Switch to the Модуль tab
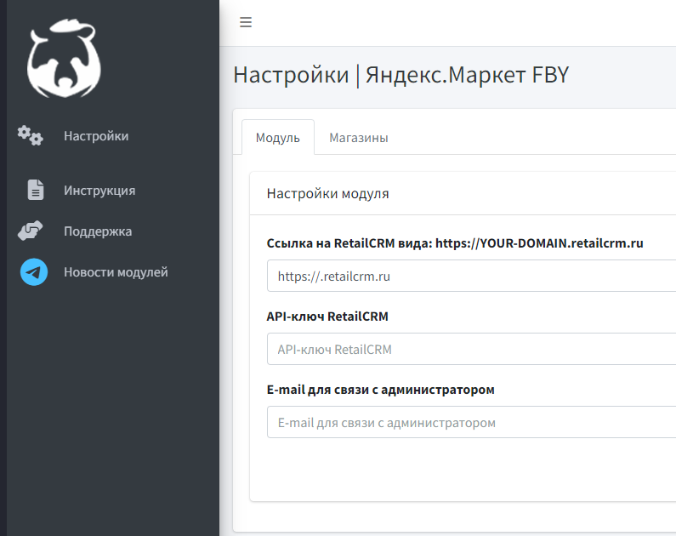The width and height of the screenshot is (676, 536). [x=278, y=138]
